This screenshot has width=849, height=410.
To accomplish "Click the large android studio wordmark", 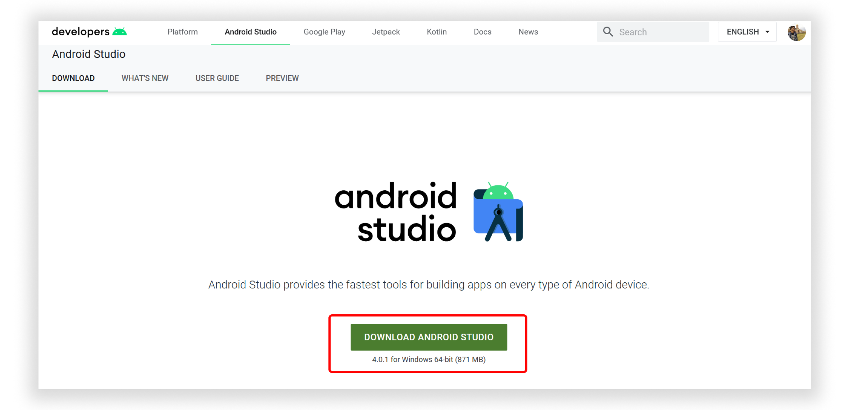I will (x=396, y=212).
